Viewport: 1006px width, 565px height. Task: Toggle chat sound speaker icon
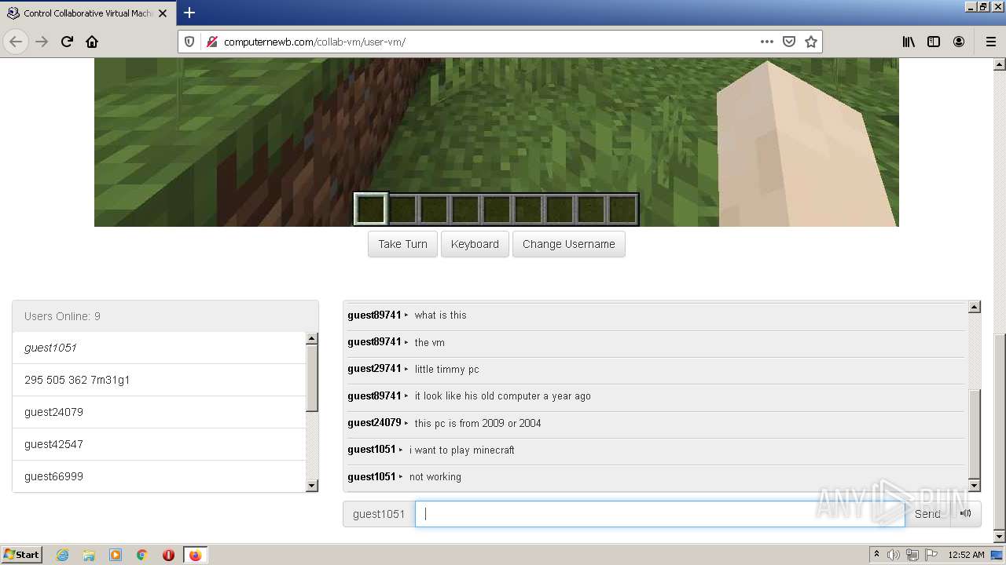point(966,514)
